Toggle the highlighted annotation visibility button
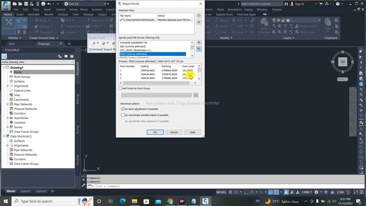Screen dimensions: 366x206 286,192
